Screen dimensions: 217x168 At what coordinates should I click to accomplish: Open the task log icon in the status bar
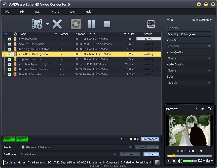[x=157, y=162]
